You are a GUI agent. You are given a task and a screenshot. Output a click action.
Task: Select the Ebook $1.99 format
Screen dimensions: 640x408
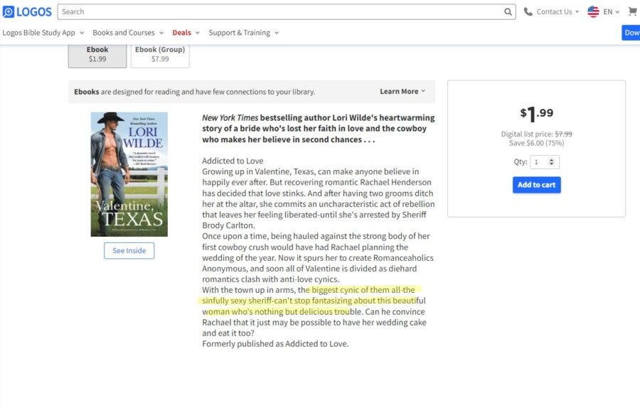point(97,55)
